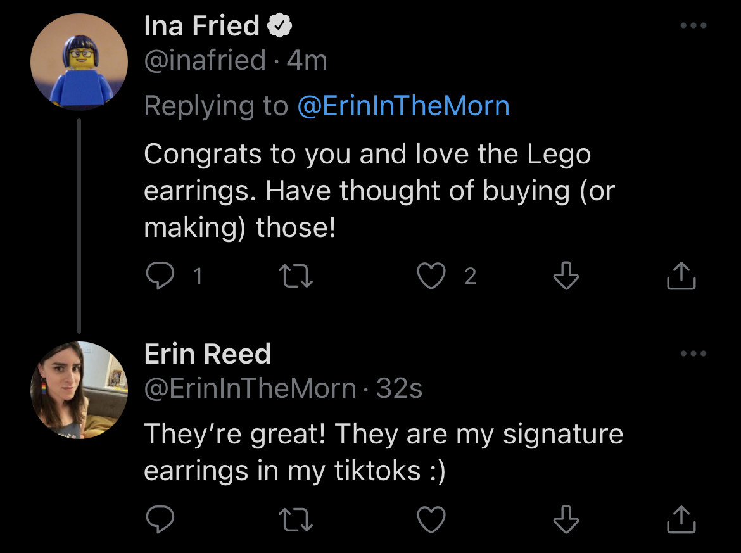Viewport: 741px width, 553px height.
Task: Retweet Erin Reed's tiktoks tweet
Action: pos(297,520)
